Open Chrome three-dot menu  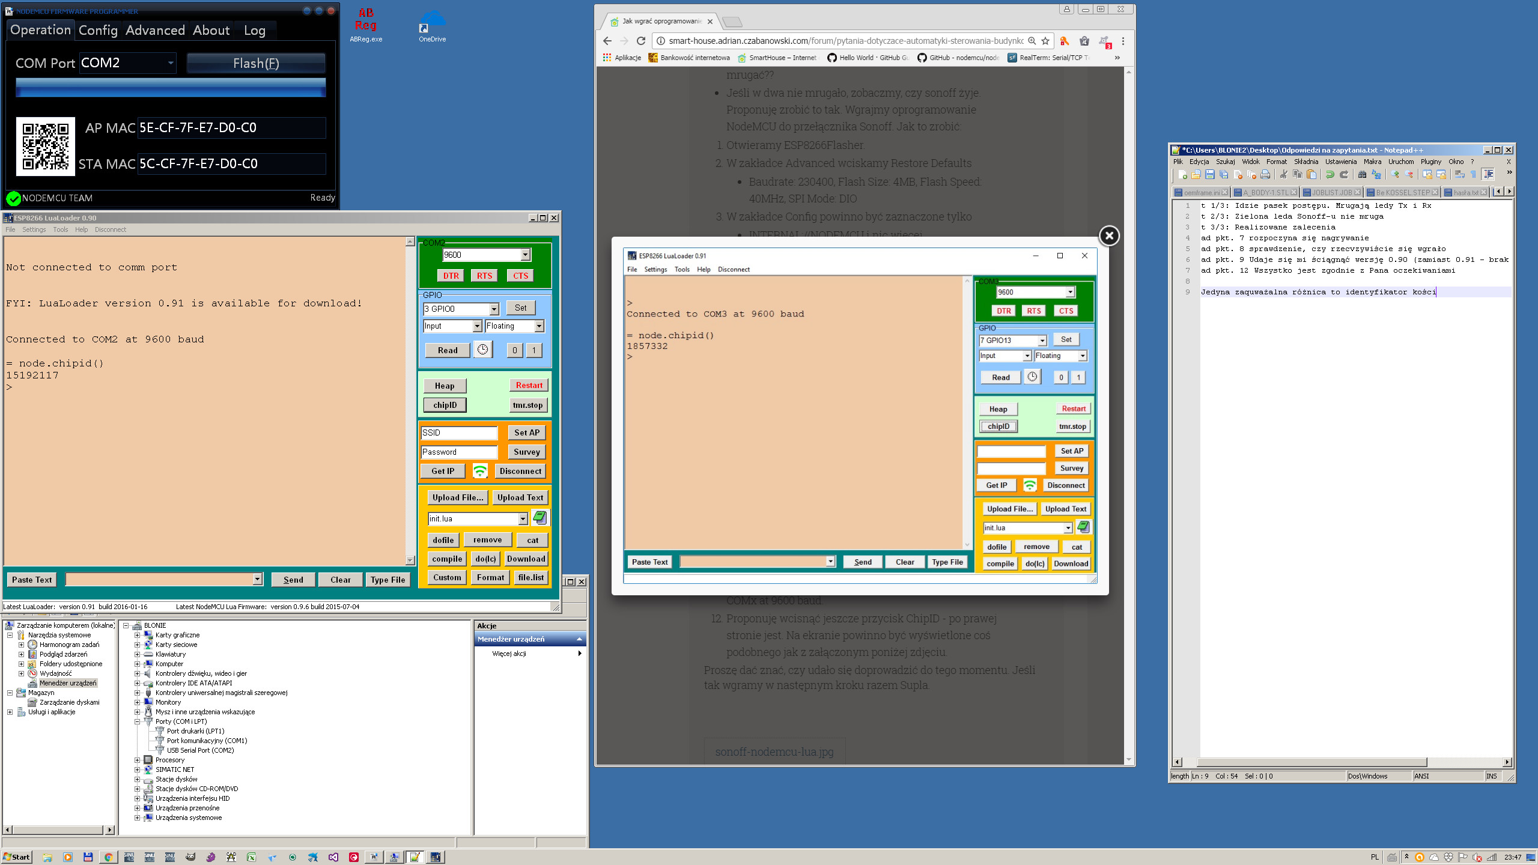(x=1123, y=41)
